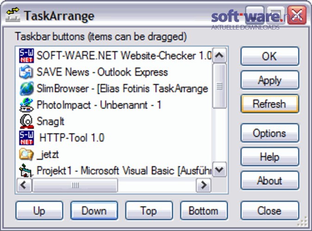The width and height of the screenshot is (312, 231).
Task: Click the horizontal scrollbar right arrow
Action: [204, 185]
